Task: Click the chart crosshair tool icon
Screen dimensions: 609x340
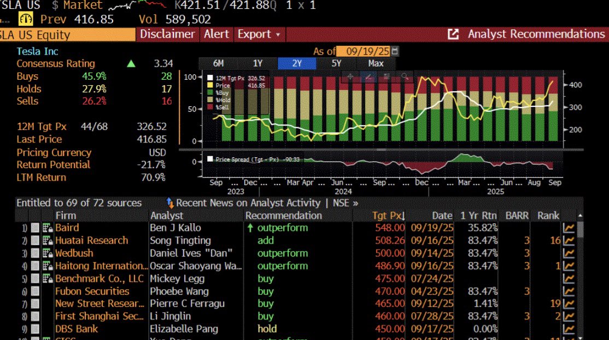Action: tap(350, 77)
